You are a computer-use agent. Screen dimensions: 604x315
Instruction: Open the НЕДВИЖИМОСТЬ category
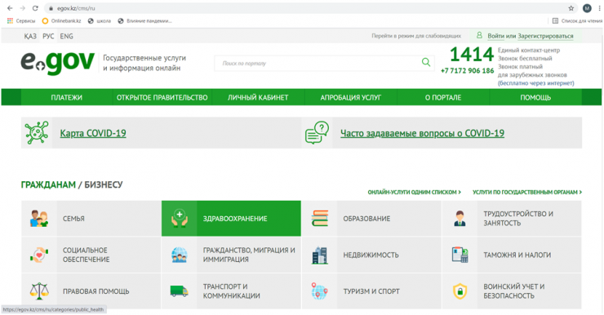(371, 255)
